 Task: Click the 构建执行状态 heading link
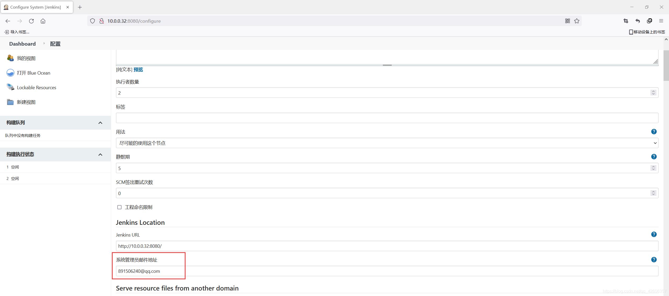point(20,154)
